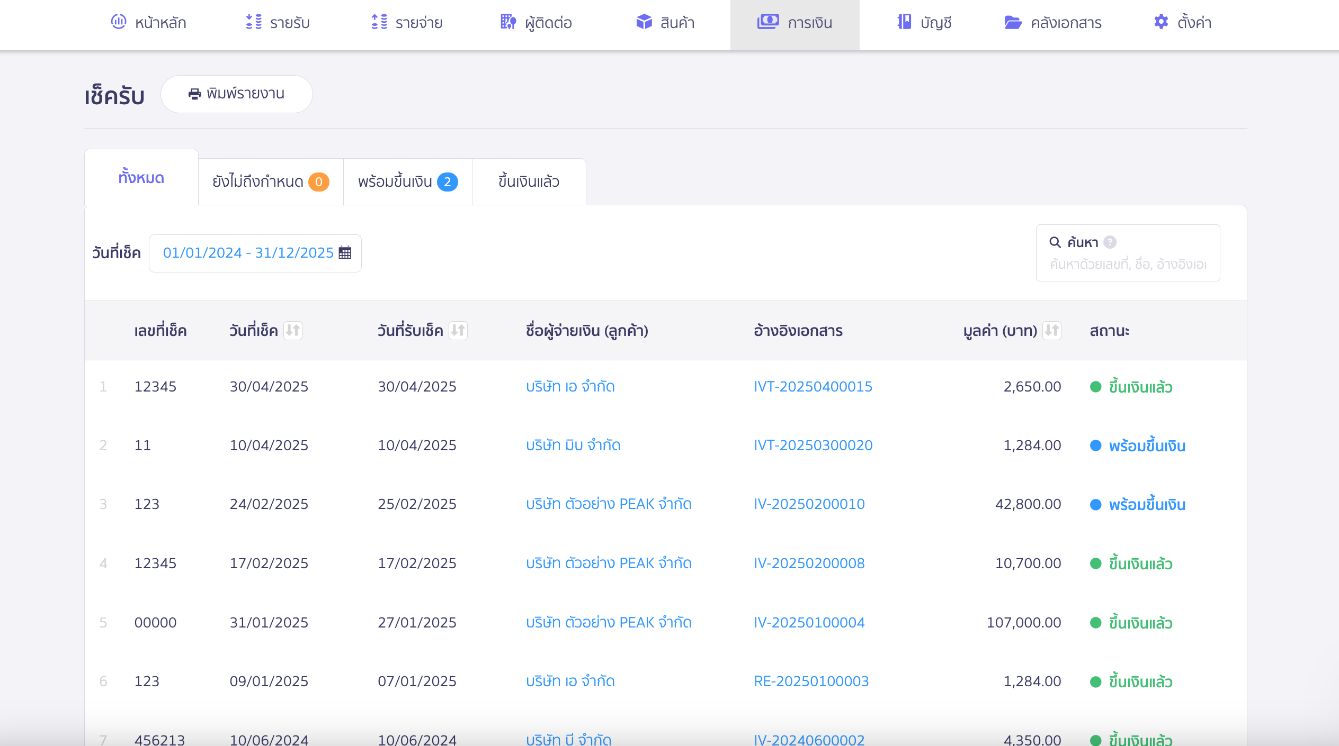1339x746 pixels.
Task: Open บริษัท ตัวอย่าง PEAK จำกัด in row 3
Action: 609,504
